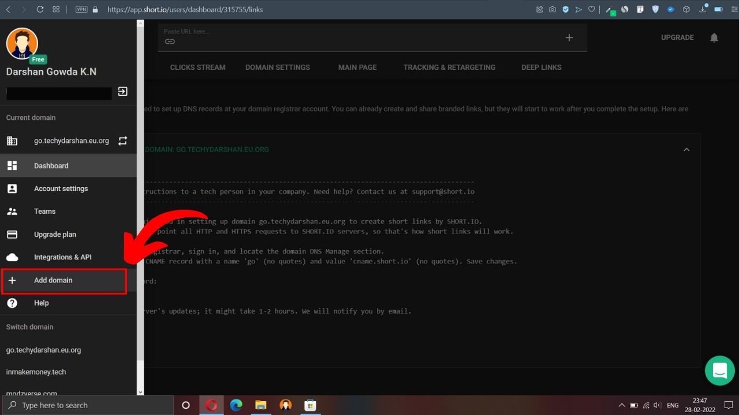This screenshot has width=739, height=415.
Task: Click the sidebar scrollbar down arrow
Action: [140, 392]
